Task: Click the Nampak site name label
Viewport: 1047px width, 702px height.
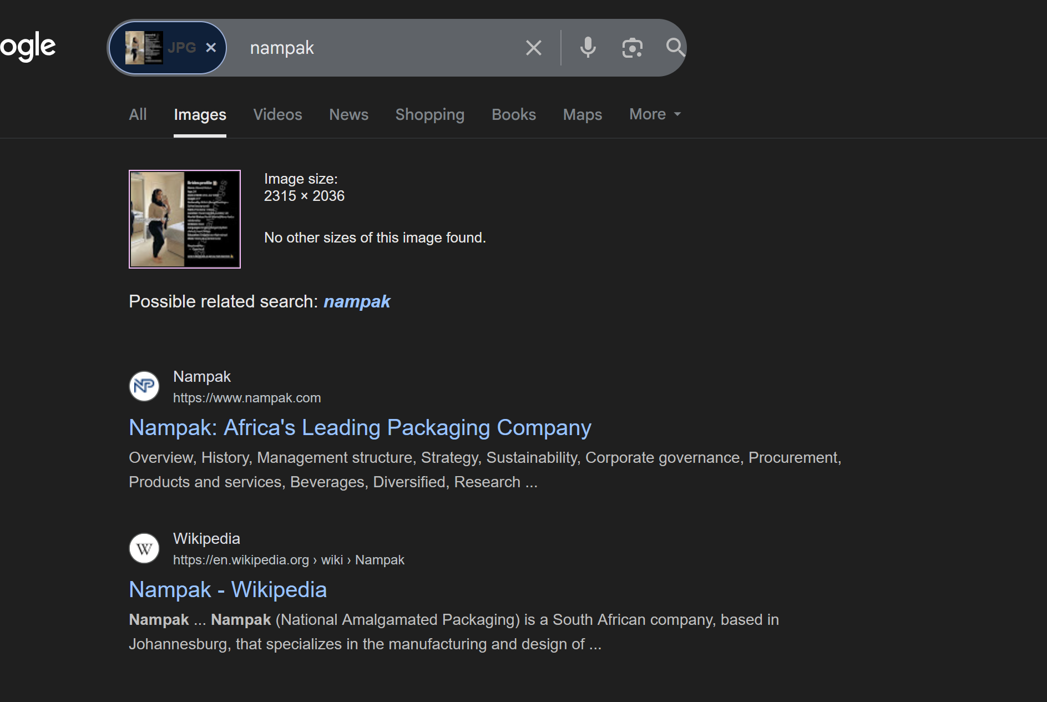Action: [x=201, y=376]
